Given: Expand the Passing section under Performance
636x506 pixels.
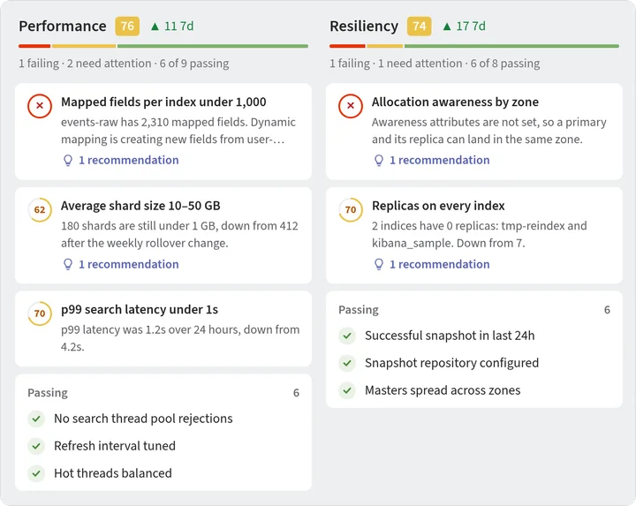Looking at the screenshot, I should pyautogui.click(x=163, y=393).
